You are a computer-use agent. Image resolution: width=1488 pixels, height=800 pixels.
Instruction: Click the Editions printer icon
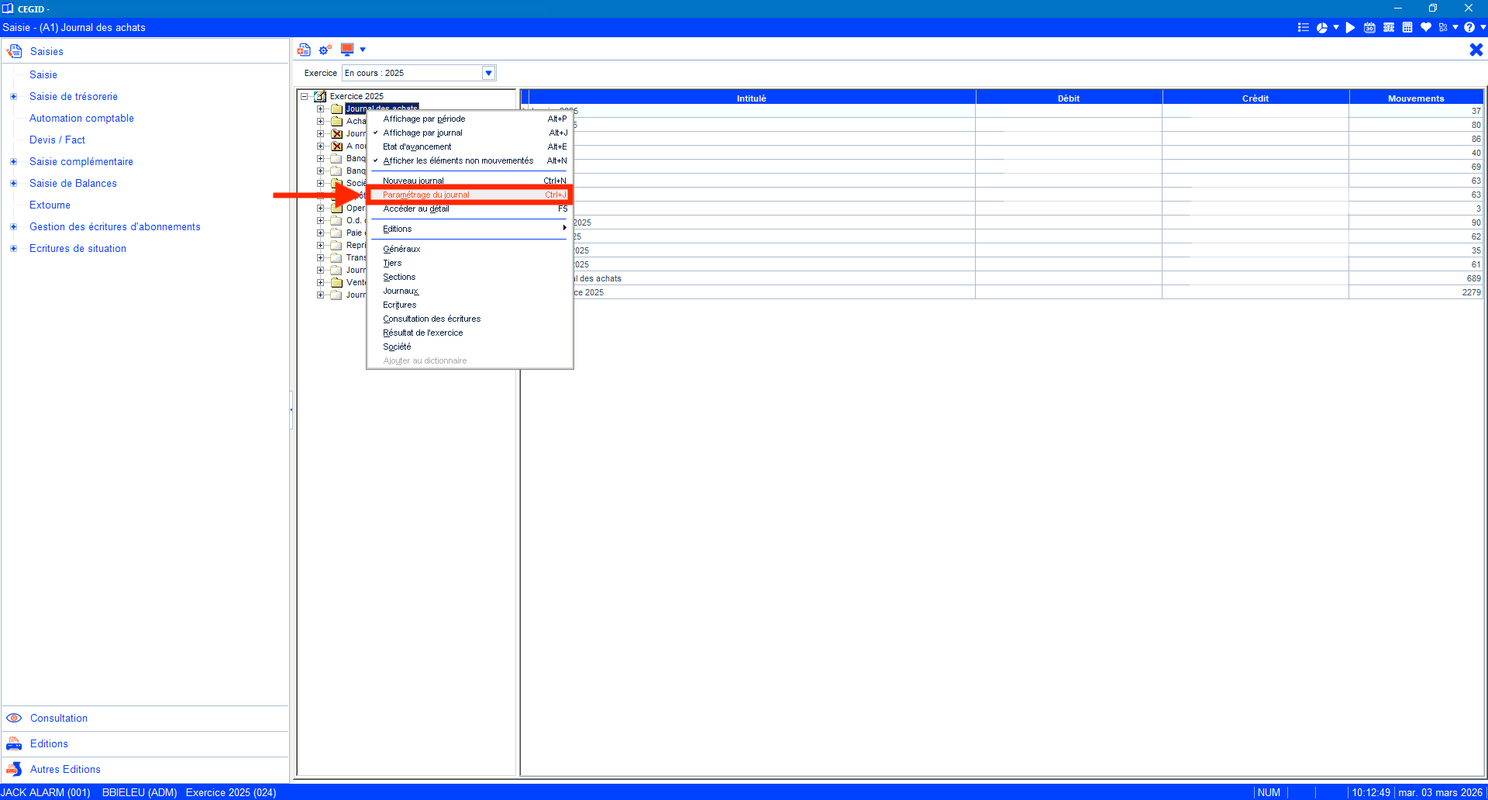click(14, 743)
